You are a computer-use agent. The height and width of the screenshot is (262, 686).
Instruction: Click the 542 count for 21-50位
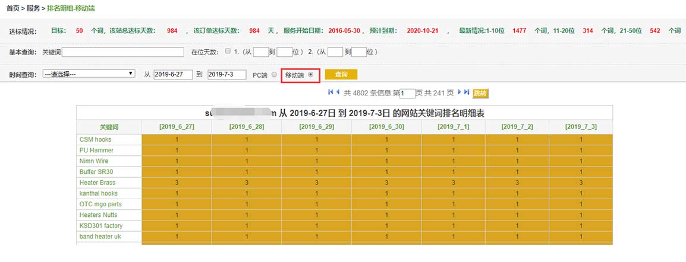[655, 31]
